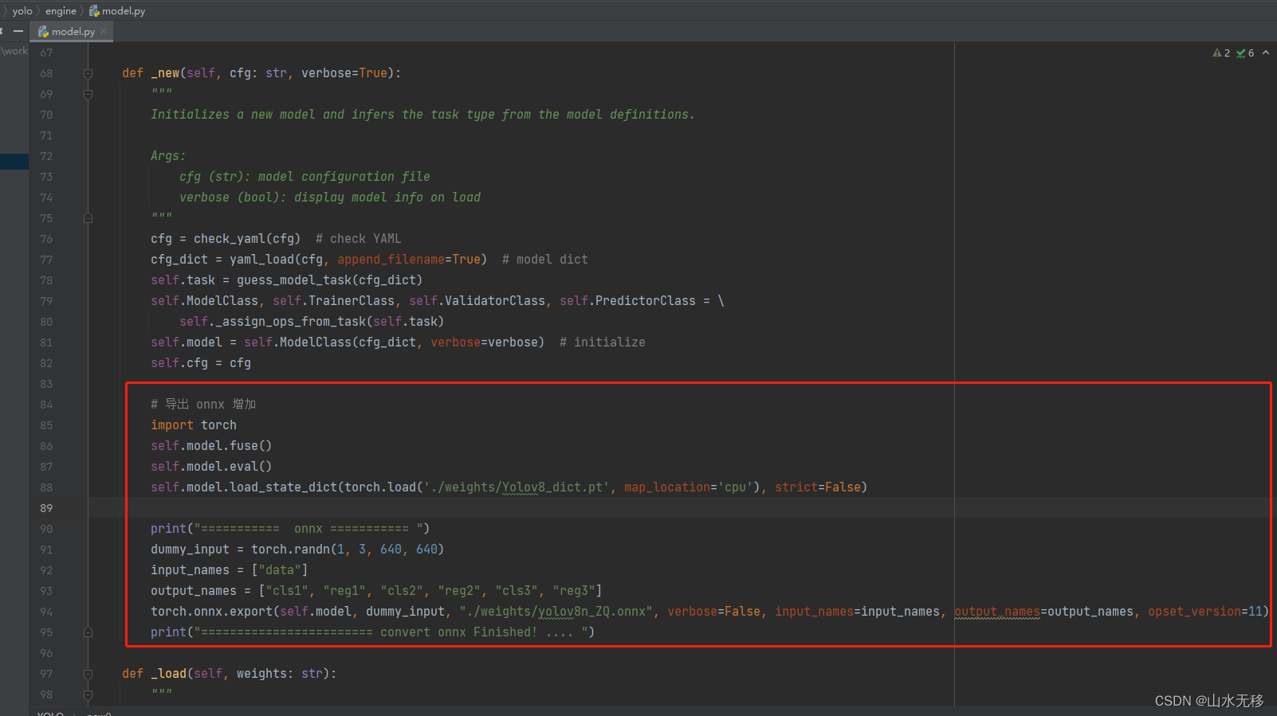Click 'self.model.eval()' line

click(x=211, y=467)
